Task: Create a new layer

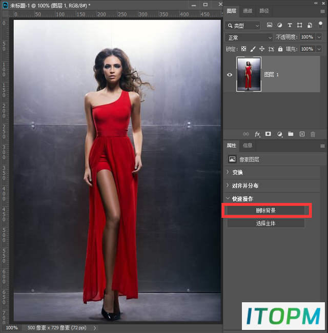Action: coord(302,134)
